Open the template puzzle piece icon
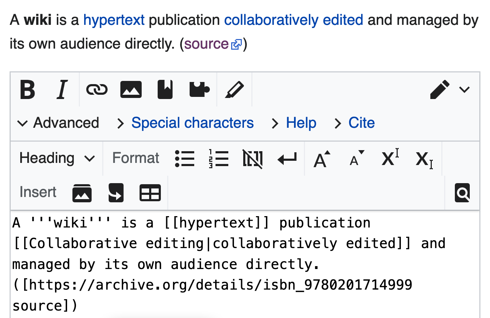Image resolution: width=490 pixels, height=318 pixels. (199, 89)
